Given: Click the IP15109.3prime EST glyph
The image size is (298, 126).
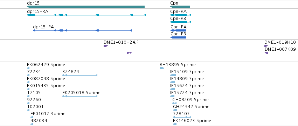Looking at the screenshot, I should coord(173,75).
